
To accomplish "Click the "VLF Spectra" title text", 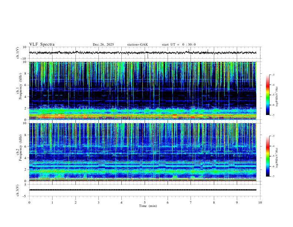I will (x=42, y=45).
